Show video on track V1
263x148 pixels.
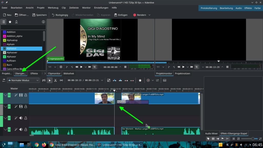click(21, 107)
